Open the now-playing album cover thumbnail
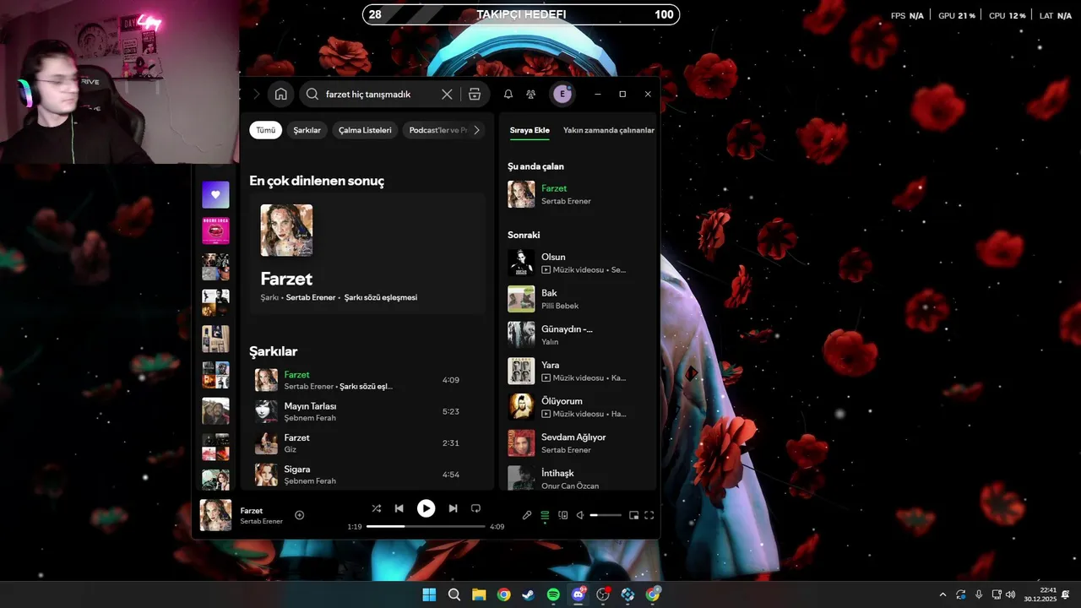This screenshot has width=1081, height=608. pyautogui.click(x=215, y=515)
